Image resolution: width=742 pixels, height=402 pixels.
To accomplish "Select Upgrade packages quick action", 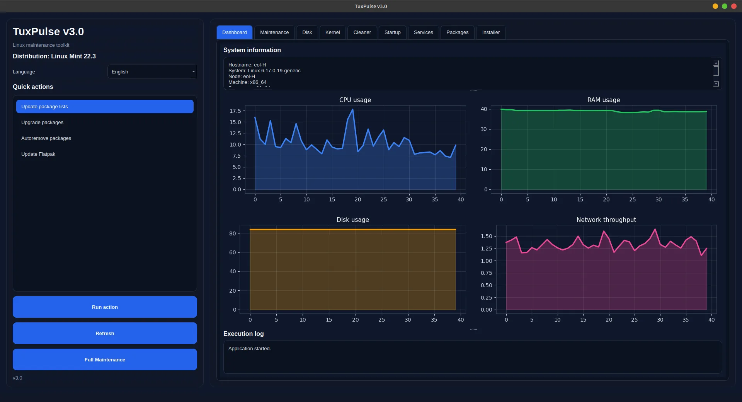I will 104,122.
